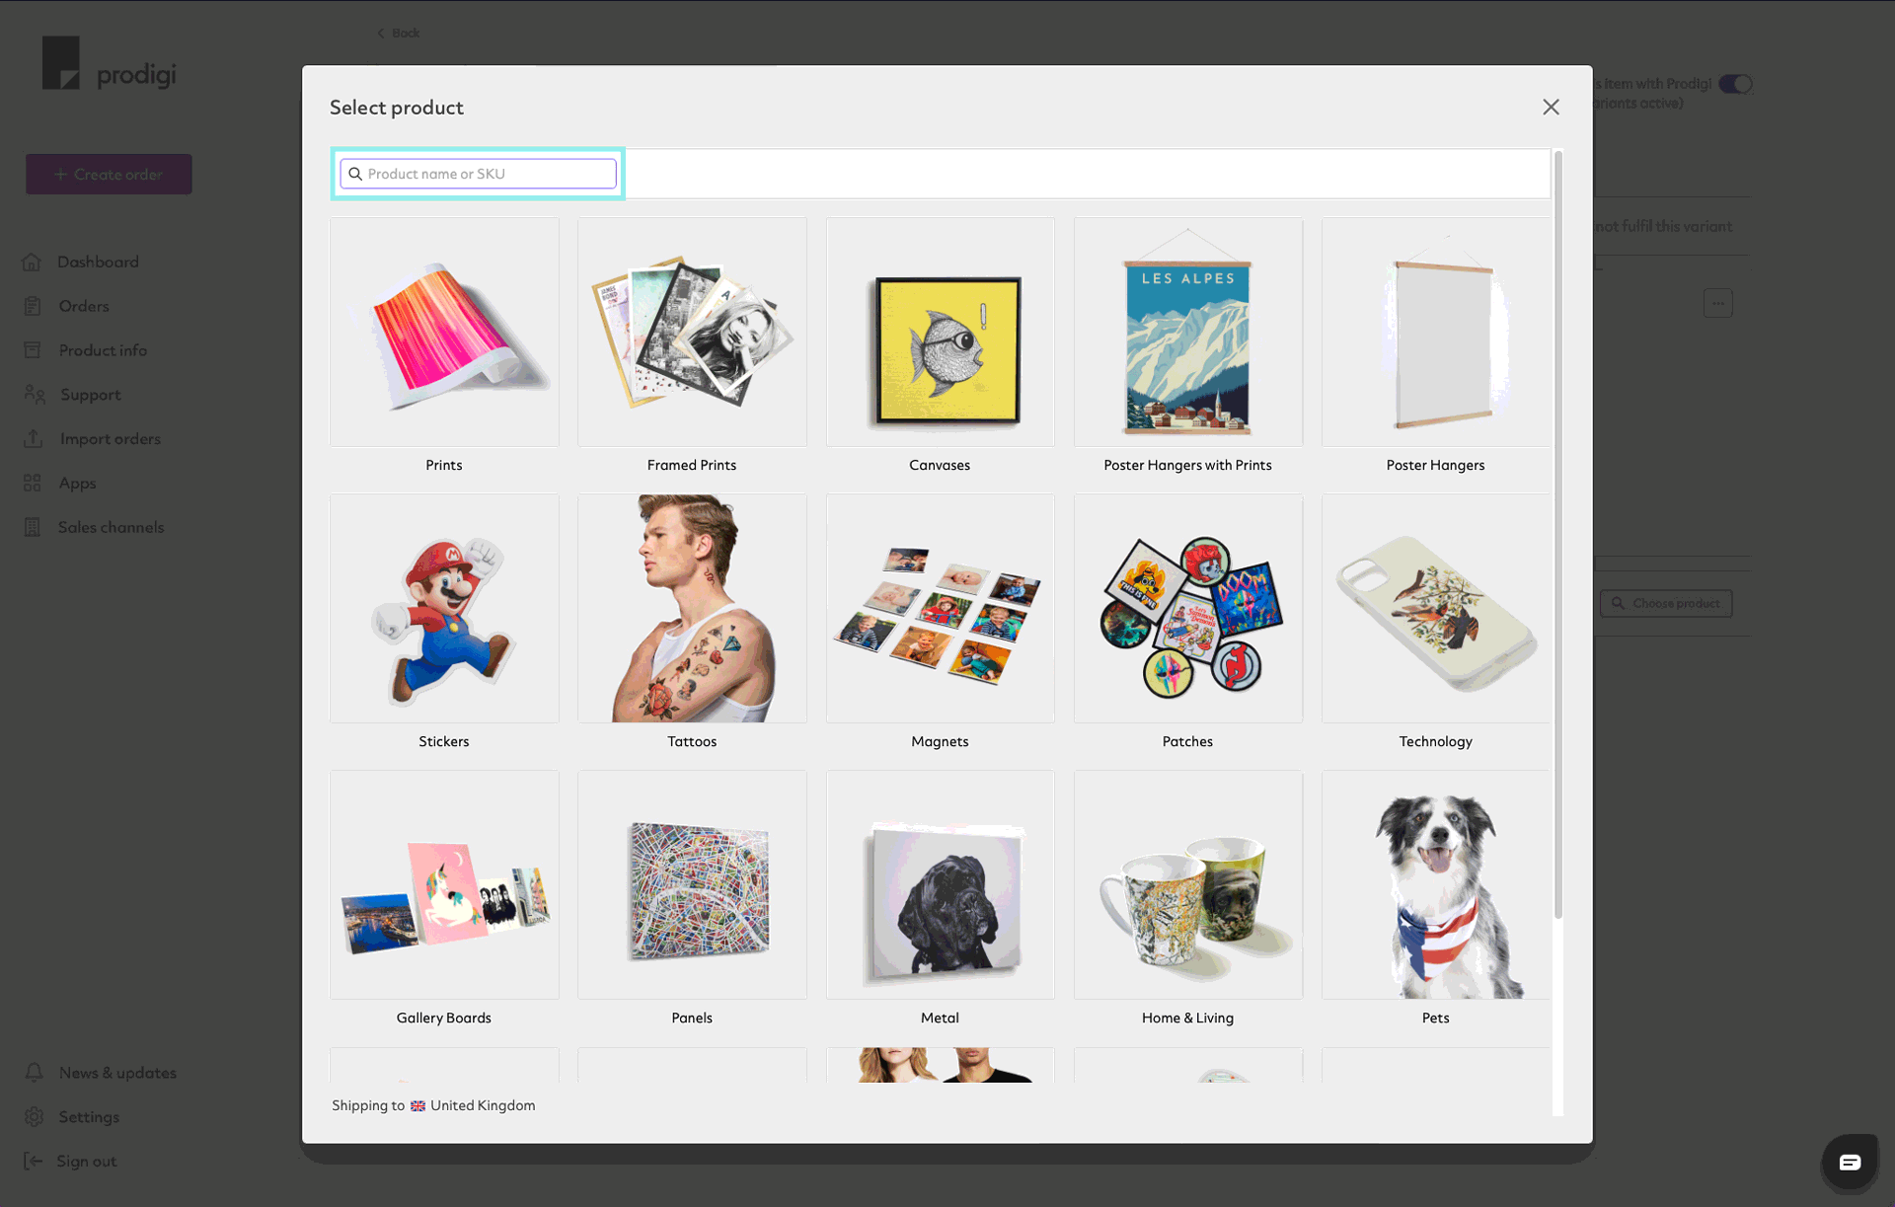Open Dashboard menu item
This screenshot has width=1895, height=1207.
point(98,261)
